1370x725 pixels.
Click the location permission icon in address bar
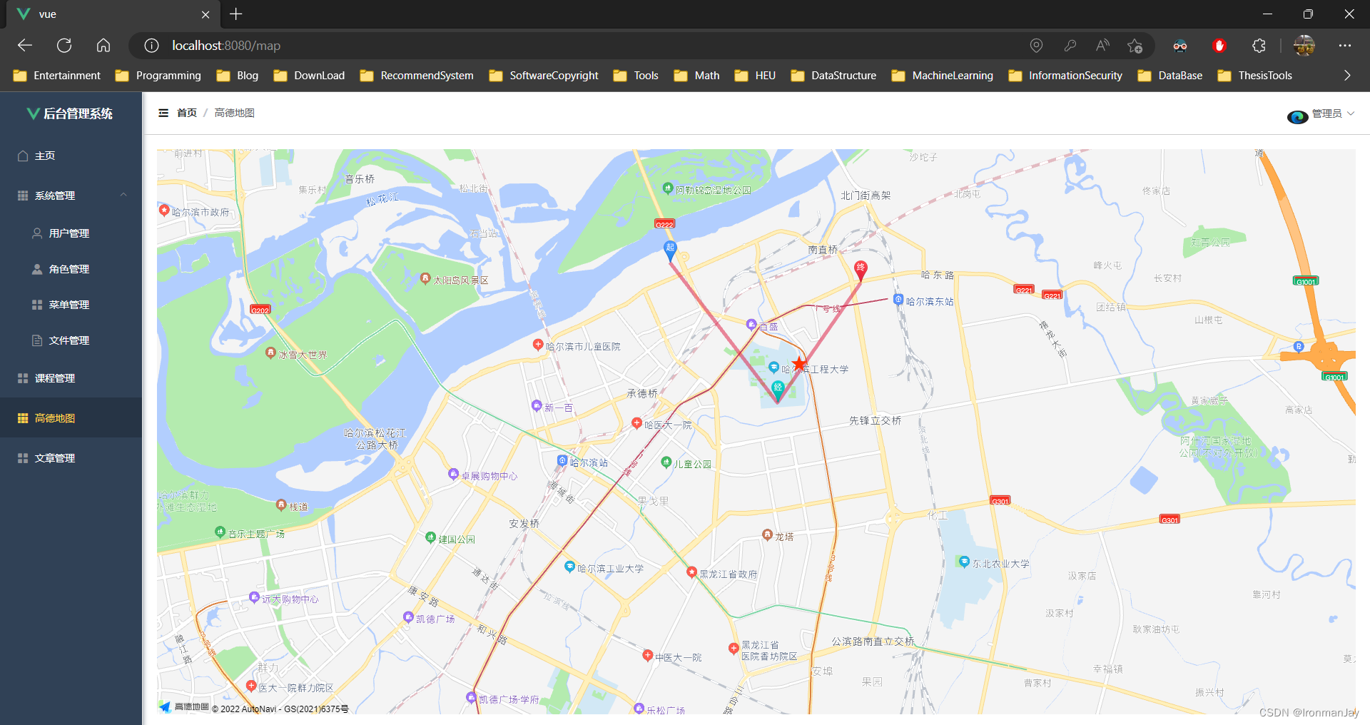pos(1036,46)
